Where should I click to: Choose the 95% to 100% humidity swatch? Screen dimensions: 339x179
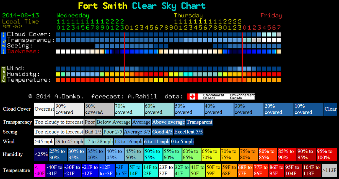(x=327, y=154)
